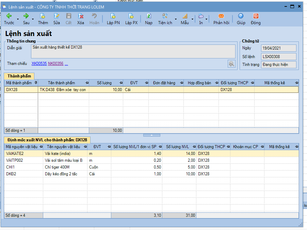This screenshot has width=307, height=230.
Task: Click cell TK.D438 Đầm xòe tay con
Action: coord(63,89)
